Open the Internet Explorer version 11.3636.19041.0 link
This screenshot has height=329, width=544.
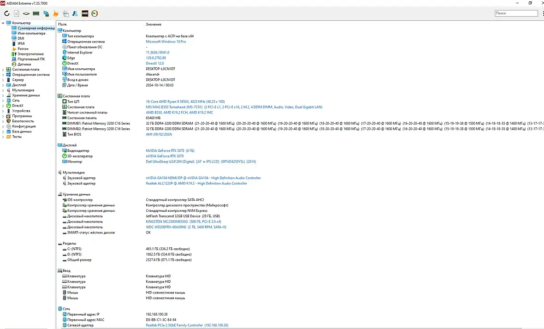pyautogui.click(x=158, y=53)
